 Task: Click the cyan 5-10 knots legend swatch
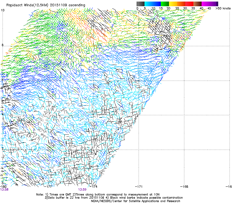(x=149, y=4)
